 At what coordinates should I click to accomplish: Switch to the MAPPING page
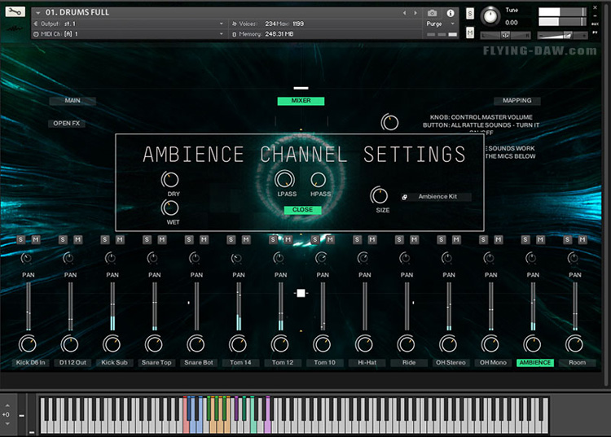(x=517, y=100)
